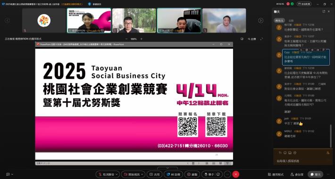Zoom in shared content with plus

pos(141,39)
